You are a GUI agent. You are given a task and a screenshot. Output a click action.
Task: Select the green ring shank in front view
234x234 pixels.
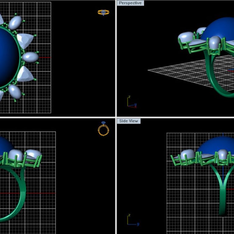click(22, 195)
